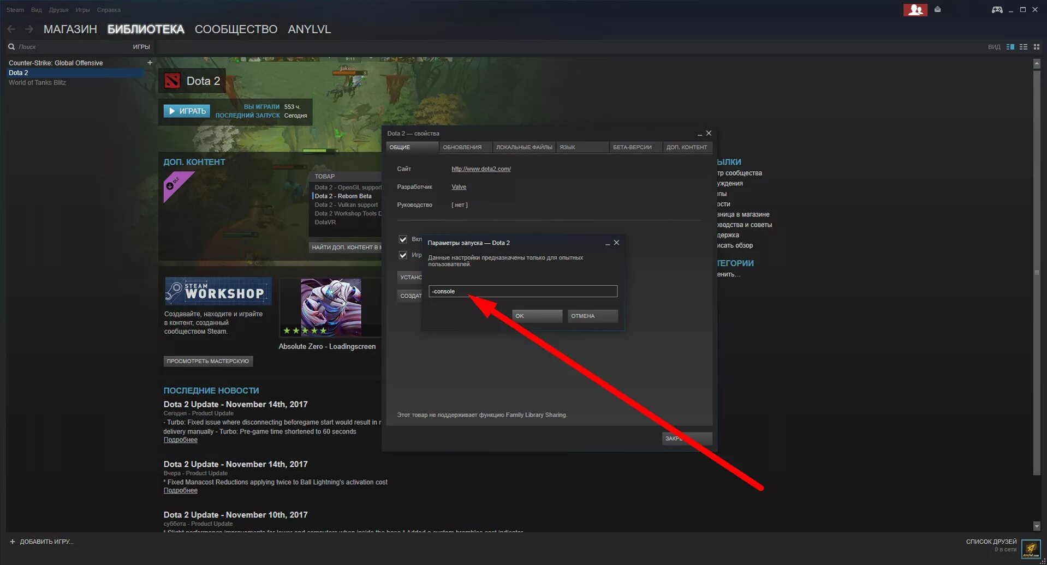The image size is (1047, 565).
Task: Switch to detail view icon
Action: (1010, 47)
